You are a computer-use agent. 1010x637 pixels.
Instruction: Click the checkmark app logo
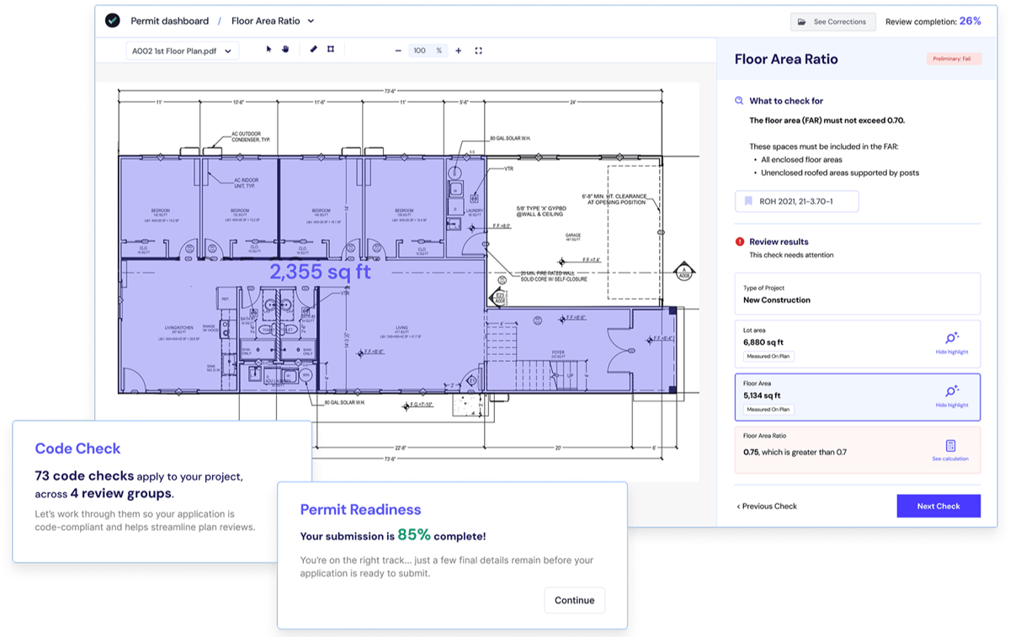click(x=112, y=20)
